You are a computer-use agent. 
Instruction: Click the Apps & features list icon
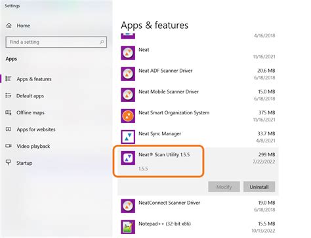tap(9, 78)
